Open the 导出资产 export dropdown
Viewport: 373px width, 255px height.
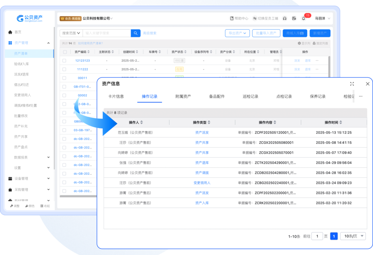tap(237, 33)
